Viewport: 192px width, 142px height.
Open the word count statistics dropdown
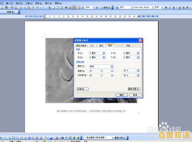coord(113,138)
